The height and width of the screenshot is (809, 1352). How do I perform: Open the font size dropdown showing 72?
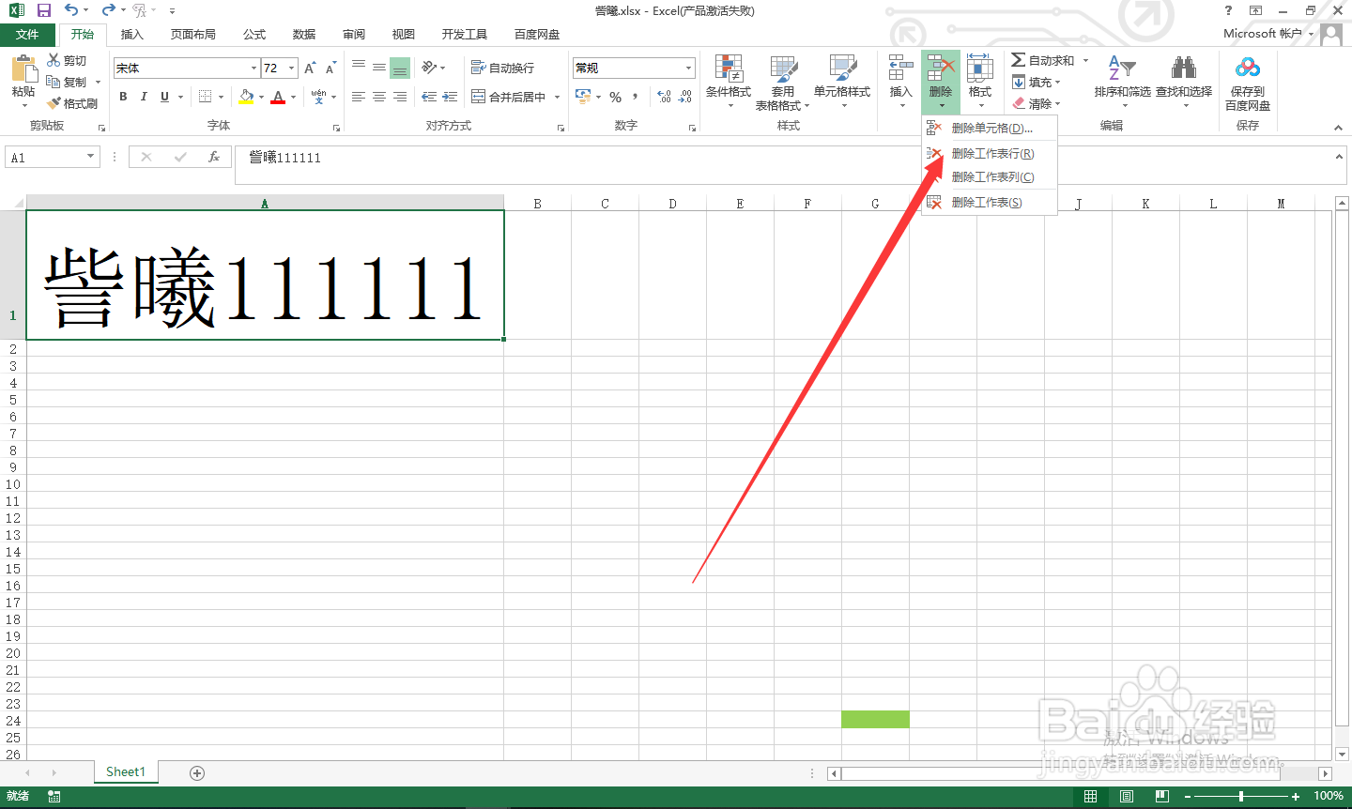(292, 69)
